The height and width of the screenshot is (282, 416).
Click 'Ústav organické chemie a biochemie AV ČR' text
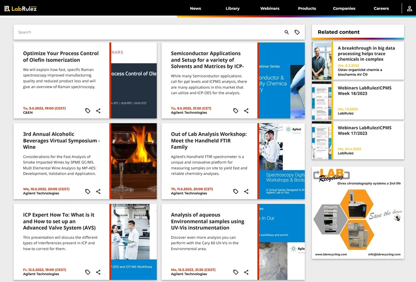point(360,72)
